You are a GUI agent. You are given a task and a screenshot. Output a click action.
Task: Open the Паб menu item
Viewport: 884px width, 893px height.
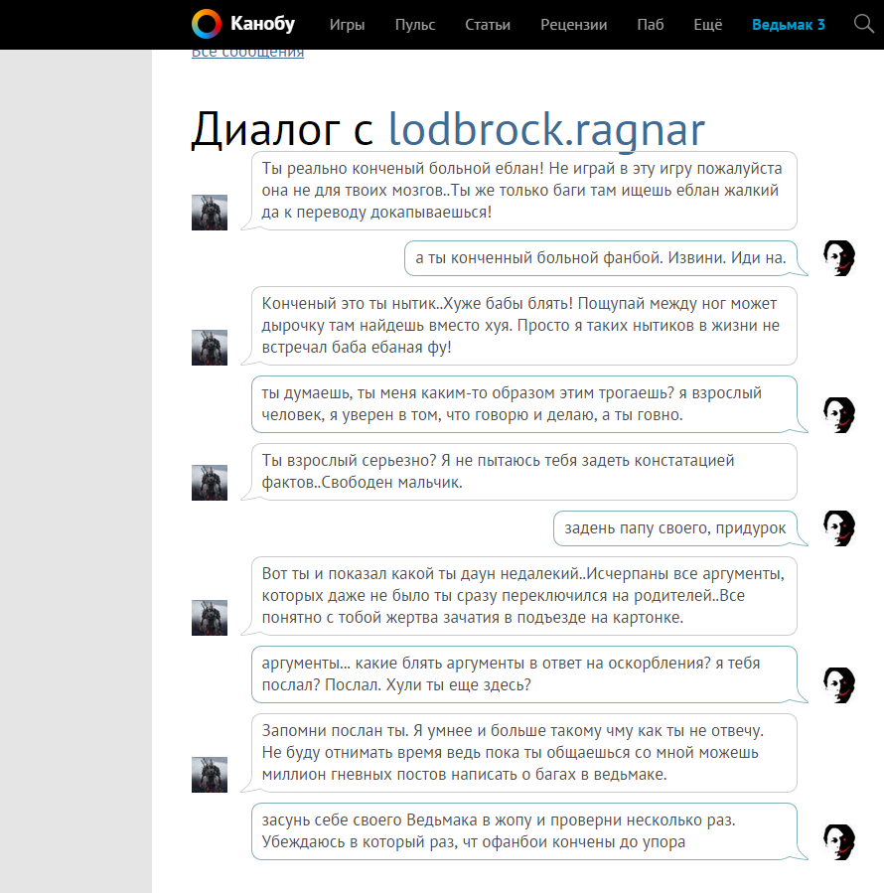pos(651,25)
